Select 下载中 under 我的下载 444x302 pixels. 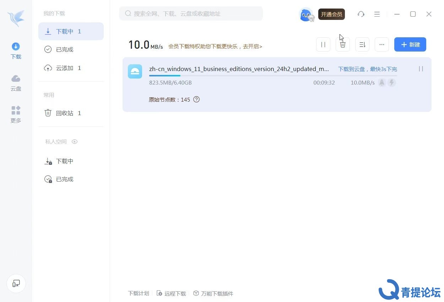[71, 31]
